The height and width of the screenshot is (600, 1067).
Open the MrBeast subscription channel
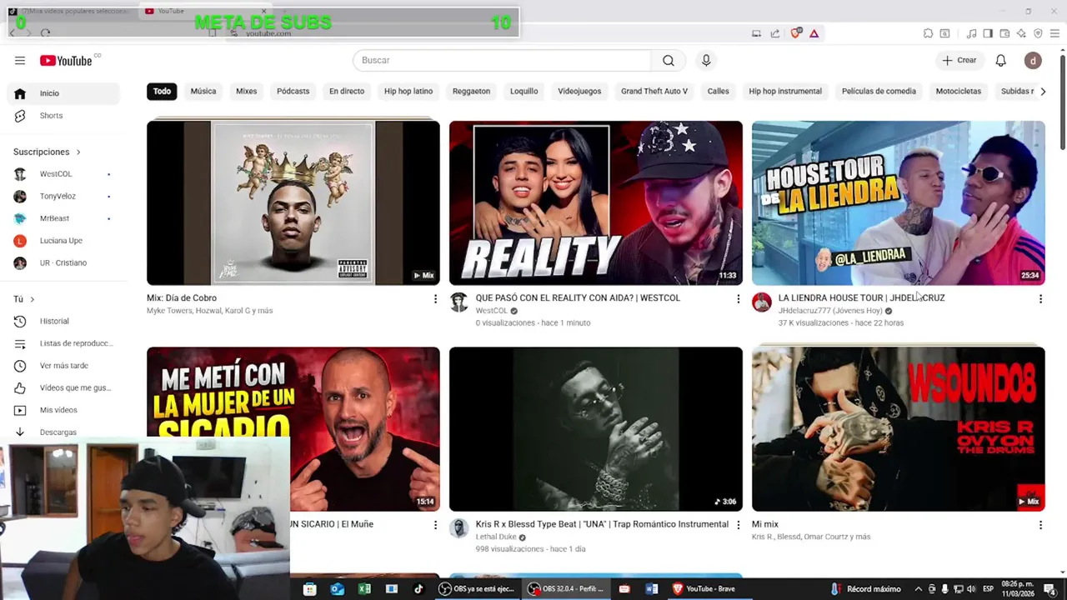click(63, 218)
